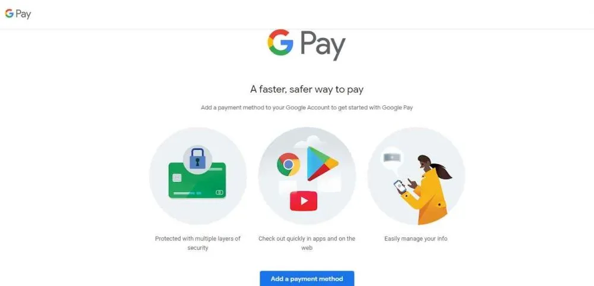The image size is (594, 286).
Task: Click the green credit card illustration
Action: (197, 181)
